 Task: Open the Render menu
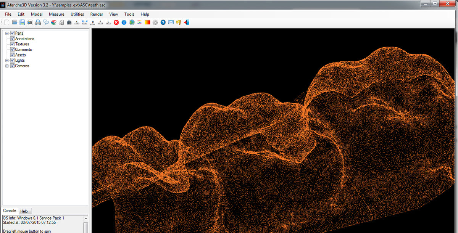(97, 14)
